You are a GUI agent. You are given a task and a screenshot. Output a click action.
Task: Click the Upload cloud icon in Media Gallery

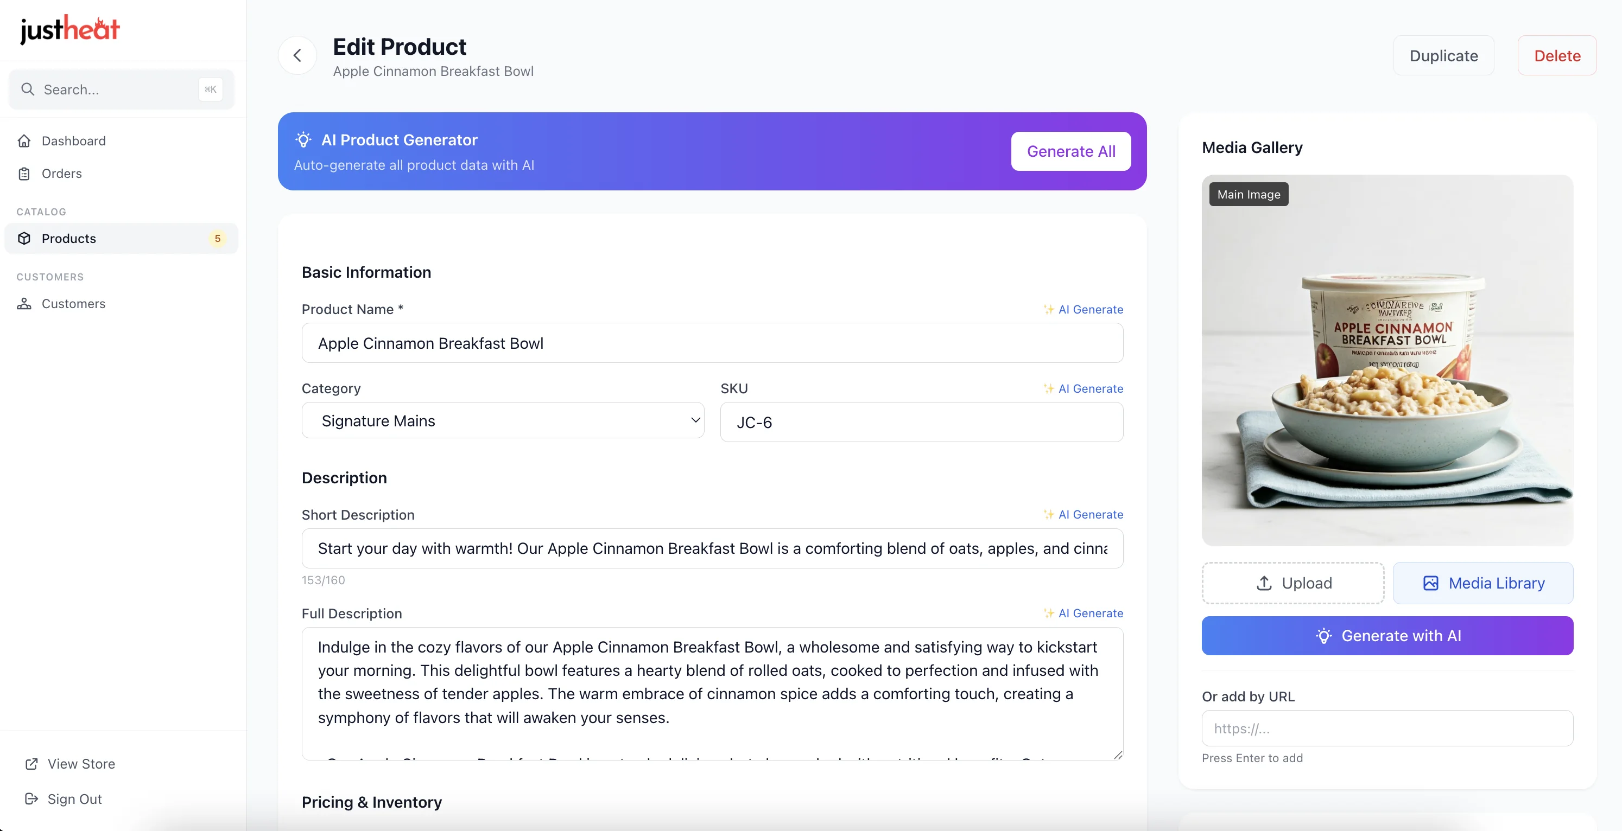click(x=1264, y=583)
